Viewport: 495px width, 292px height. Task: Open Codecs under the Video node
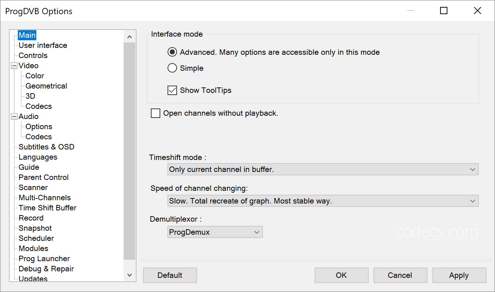[39, 106]
